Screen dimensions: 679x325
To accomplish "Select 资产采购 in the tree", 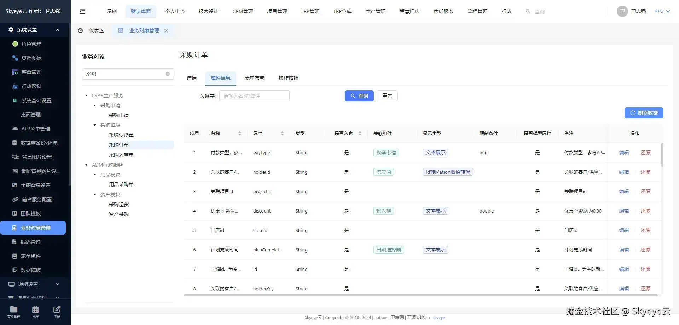I will 119,214.
